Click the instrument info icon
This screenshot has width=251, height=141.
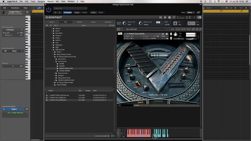167,34
